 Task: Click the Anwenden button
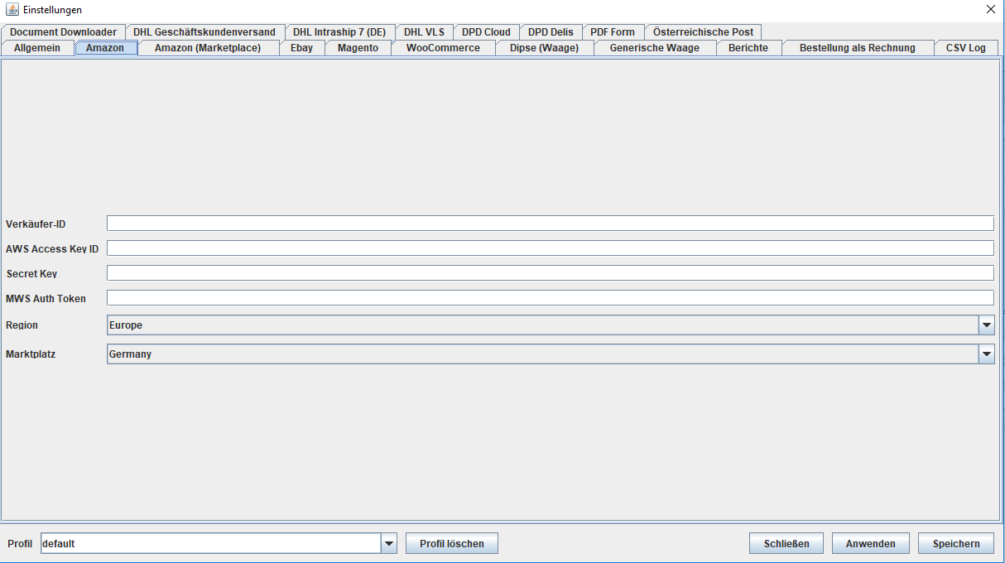(870, 543)
